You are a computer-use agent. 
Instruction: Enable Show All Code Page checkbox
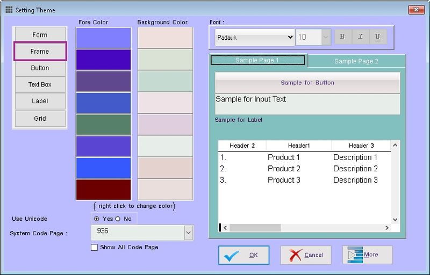[x=95, y=248]
